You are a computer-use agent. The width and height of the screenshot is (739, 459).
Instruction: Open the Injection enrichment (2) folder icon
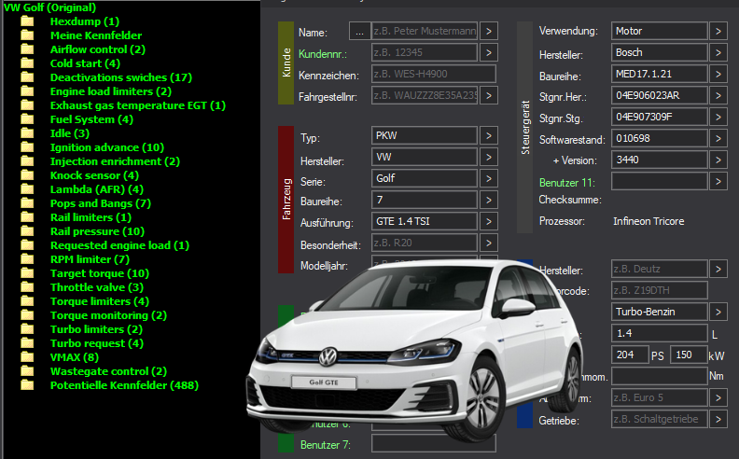(27, 161)
